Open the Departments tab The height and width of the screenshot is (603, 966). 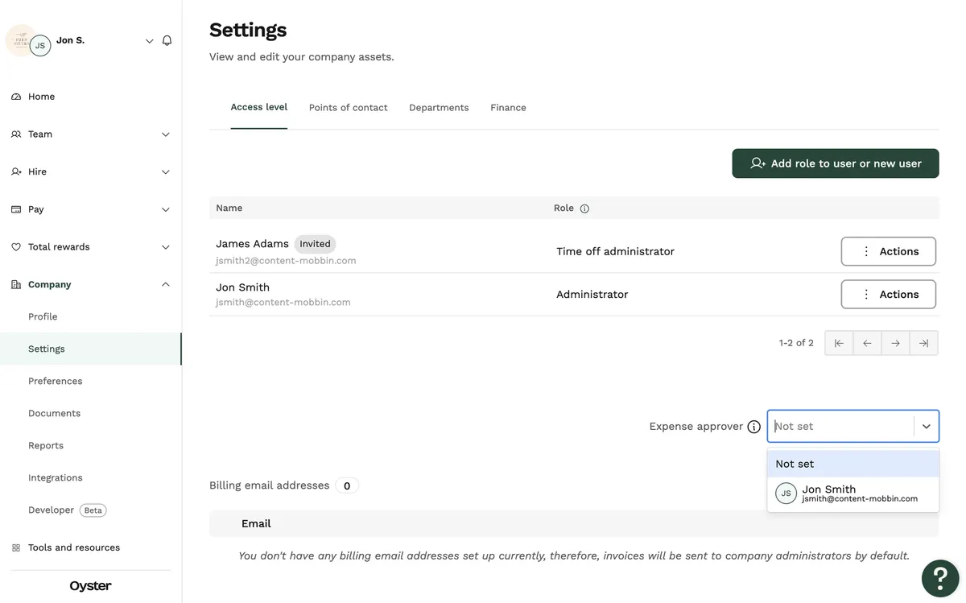tap(439, 108)
